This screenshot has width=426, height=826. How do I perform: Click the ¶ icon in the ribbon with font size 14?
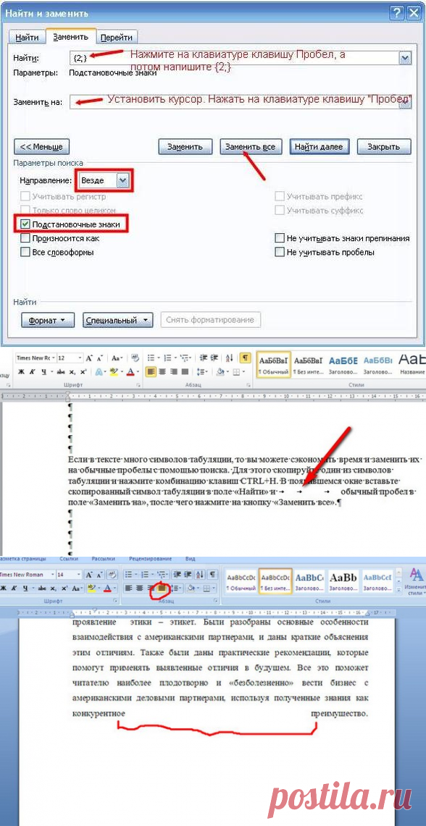212,574
